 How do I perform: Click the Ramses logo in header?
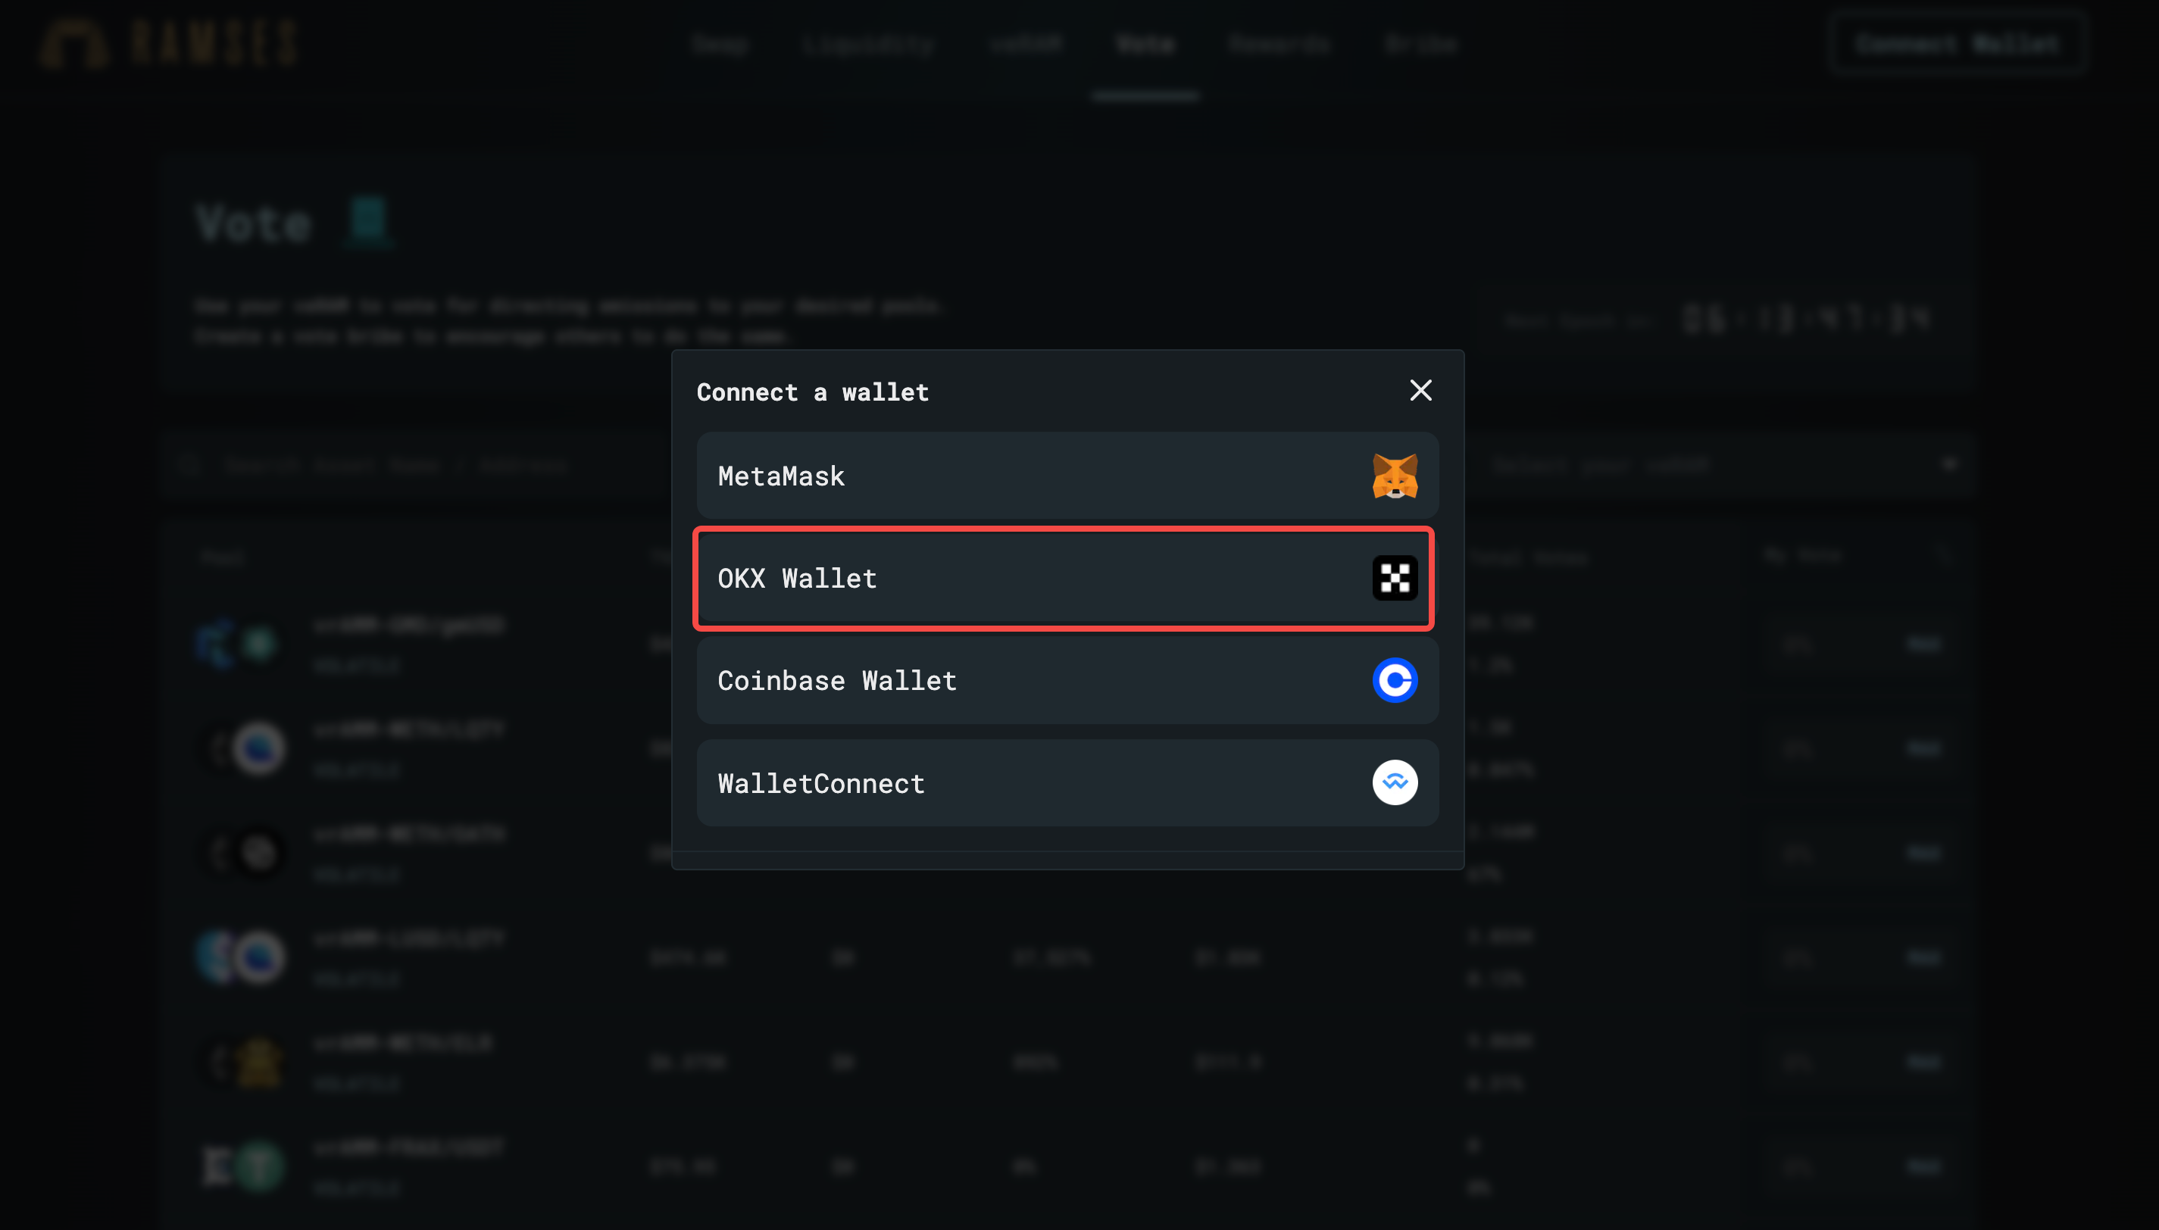point(169,44)
